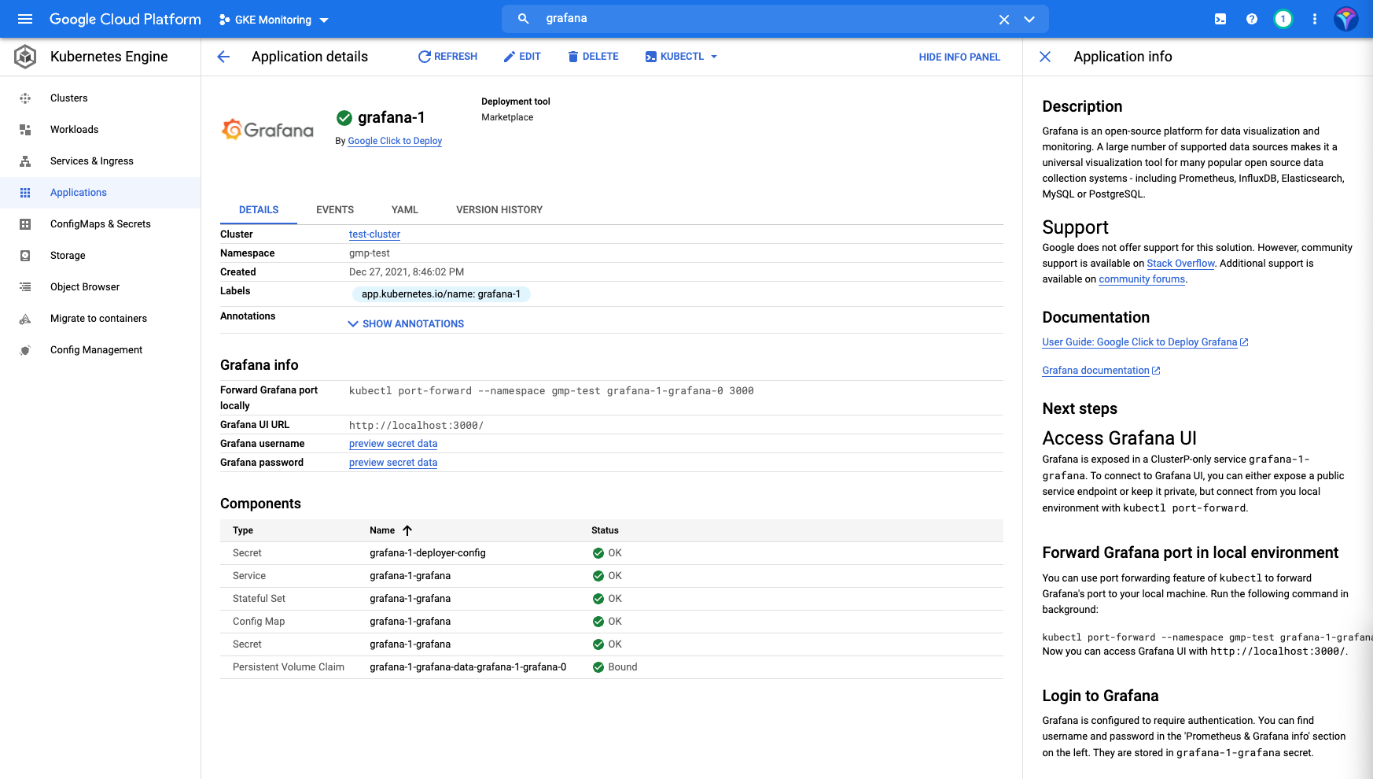The height and width of the screenshot is (779, 1373).
Task: Edit the grafana-1 application
Action: click(x=522, y=57)
